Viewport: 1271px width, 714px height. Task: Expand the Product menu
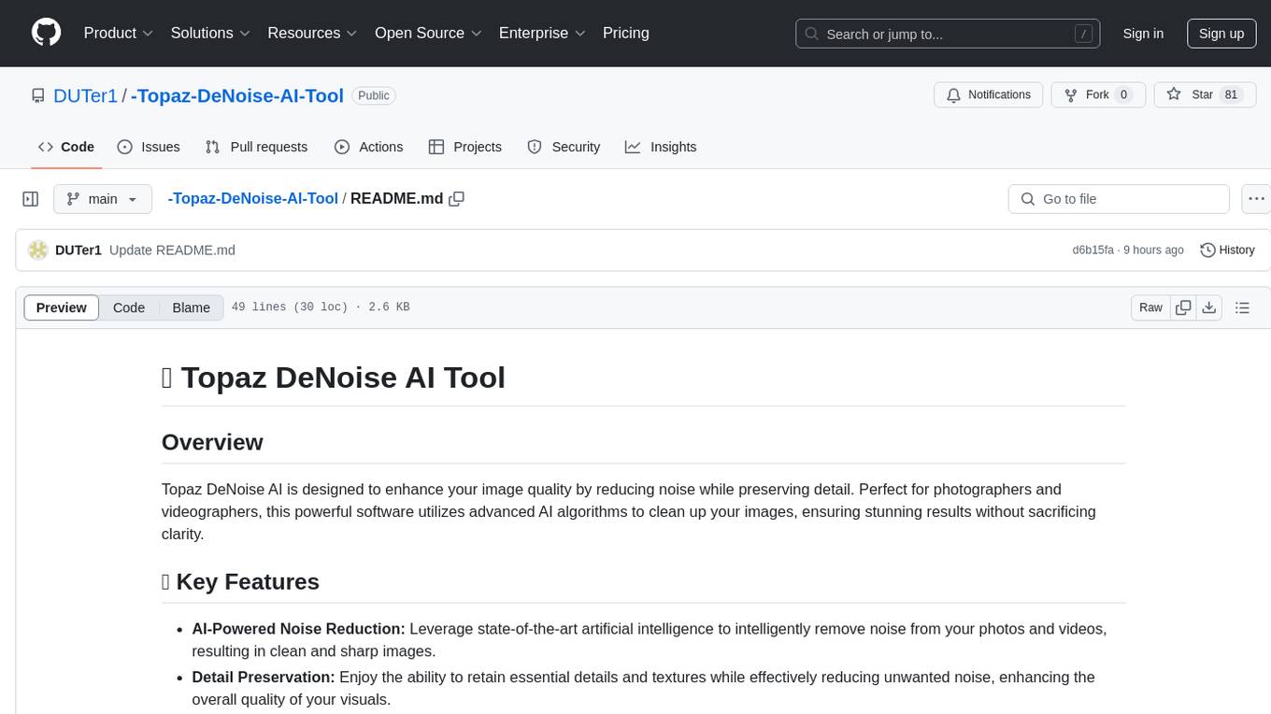tap(119, 33)
